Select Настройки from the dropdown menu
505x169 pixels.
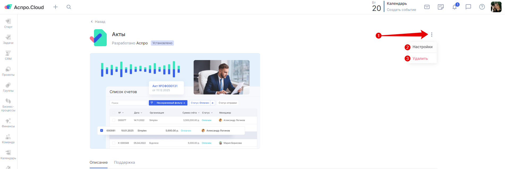click(x=422, y=47)
